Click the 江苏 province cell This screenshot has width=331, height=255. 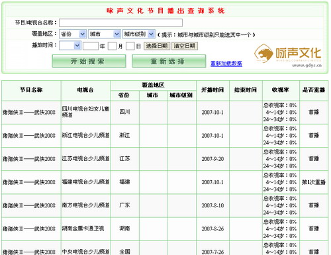click(124, 159)
